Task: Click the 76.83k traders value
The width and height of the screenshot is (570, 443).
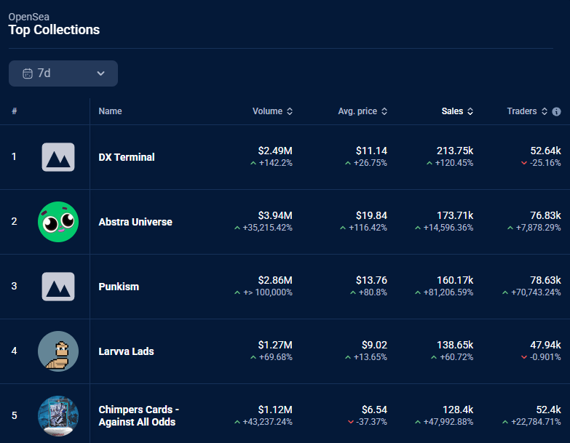Action: click(x=545, y=215)
